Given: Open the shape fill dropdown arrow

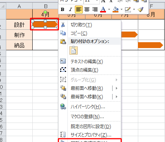Looking at the screenshot, I should point(121,10).
